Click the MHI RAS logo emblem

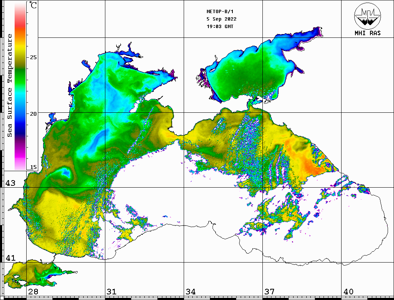coord(367,16)
